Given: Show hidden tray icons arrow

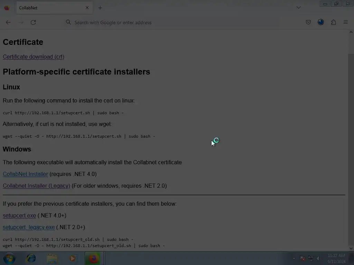Looking at the screenshot, I should (x=294, y=259).
